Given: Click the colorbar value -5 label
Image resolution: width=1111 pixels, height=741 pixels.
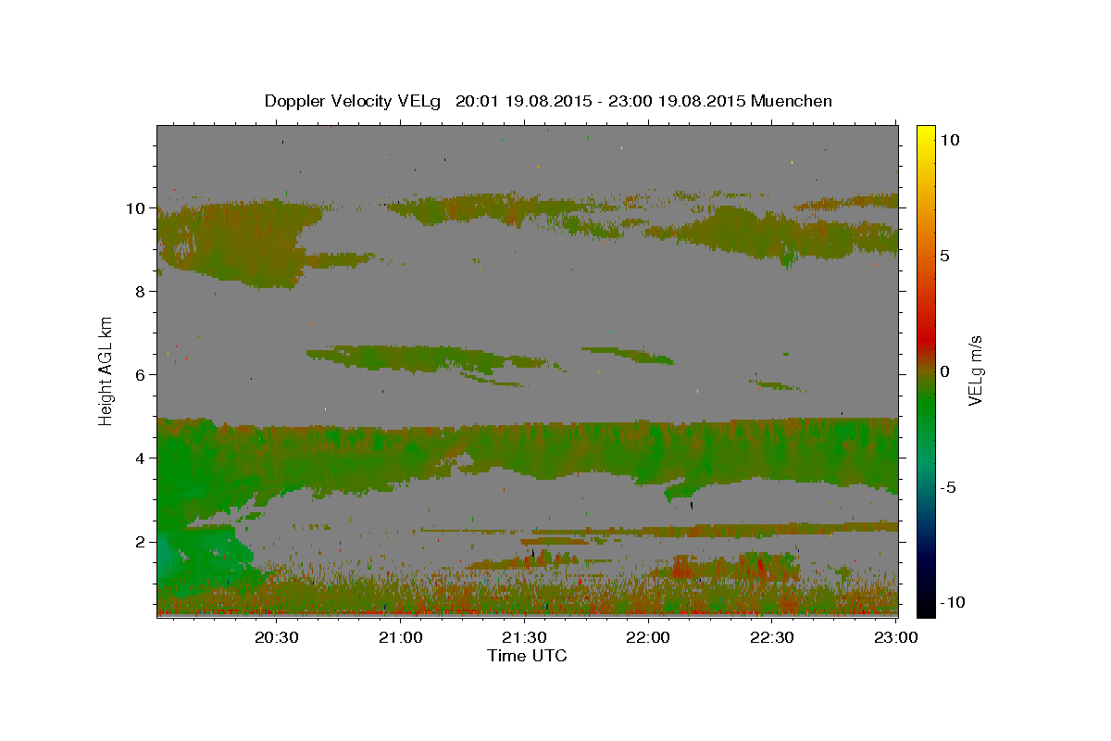Looking at the screenshot, I should coord(947,487).
